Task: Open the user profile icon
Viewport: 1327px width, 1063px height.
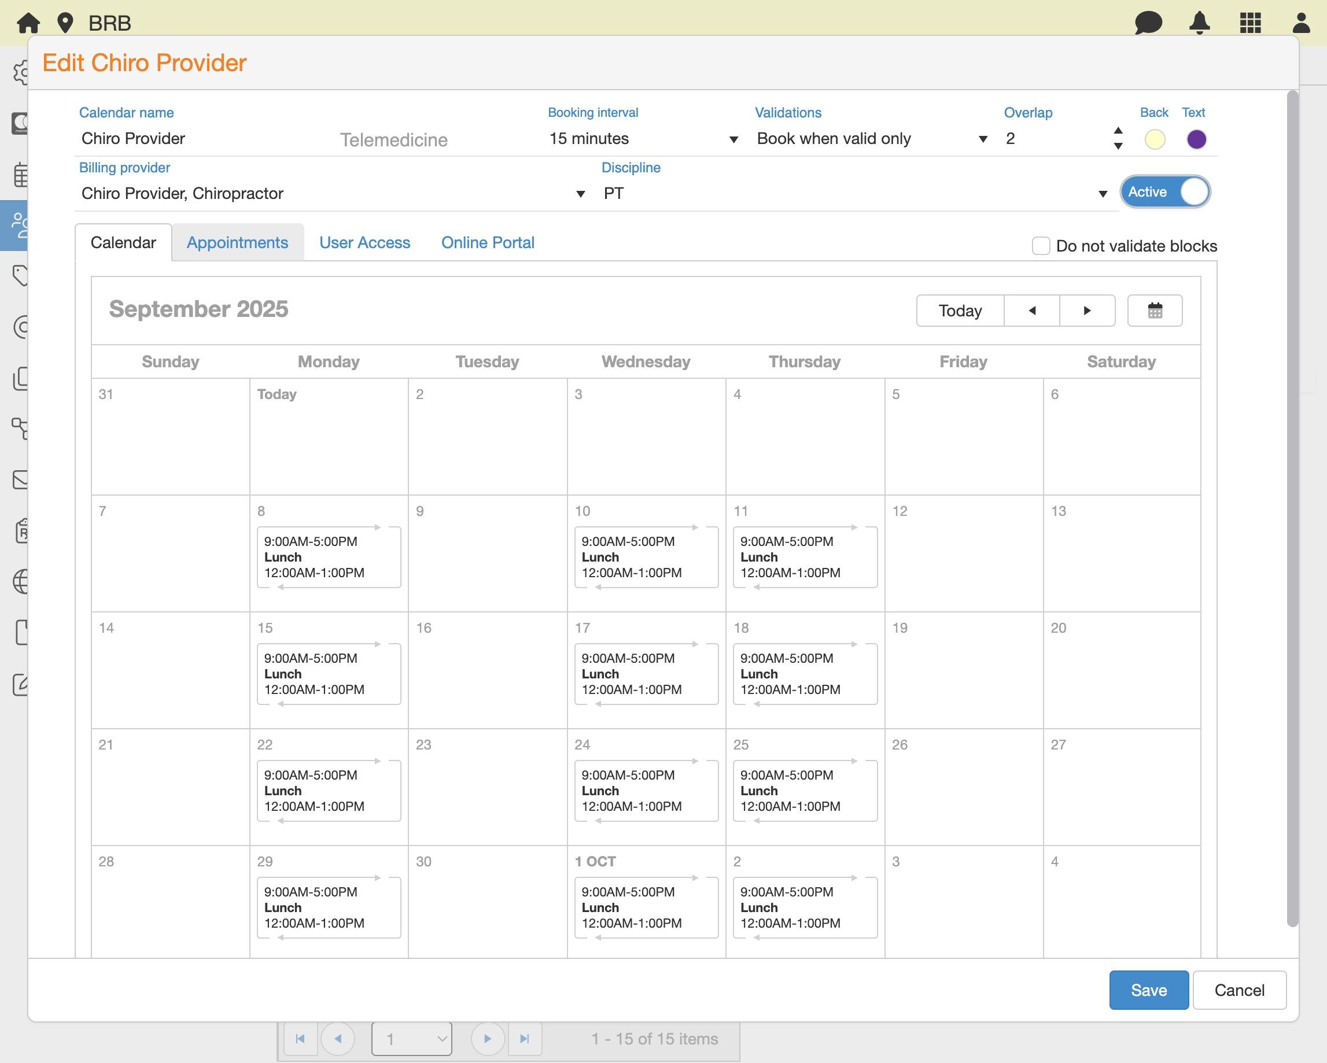Action: (x=1300, y=23)
